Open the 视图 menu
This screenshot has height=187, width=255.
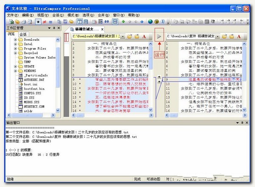pos(43,15)
